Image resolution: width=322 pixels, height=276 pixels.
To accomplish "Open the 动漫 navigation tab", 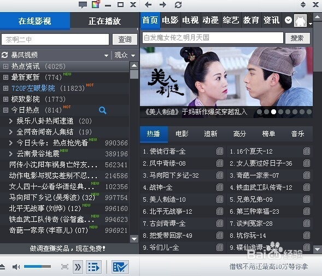I will [x=210, y=20].
